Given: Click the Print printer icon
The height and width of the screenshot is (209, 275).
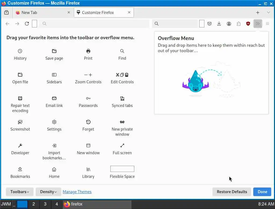Looking at the screenshot, I should click(x=88, y=51).
